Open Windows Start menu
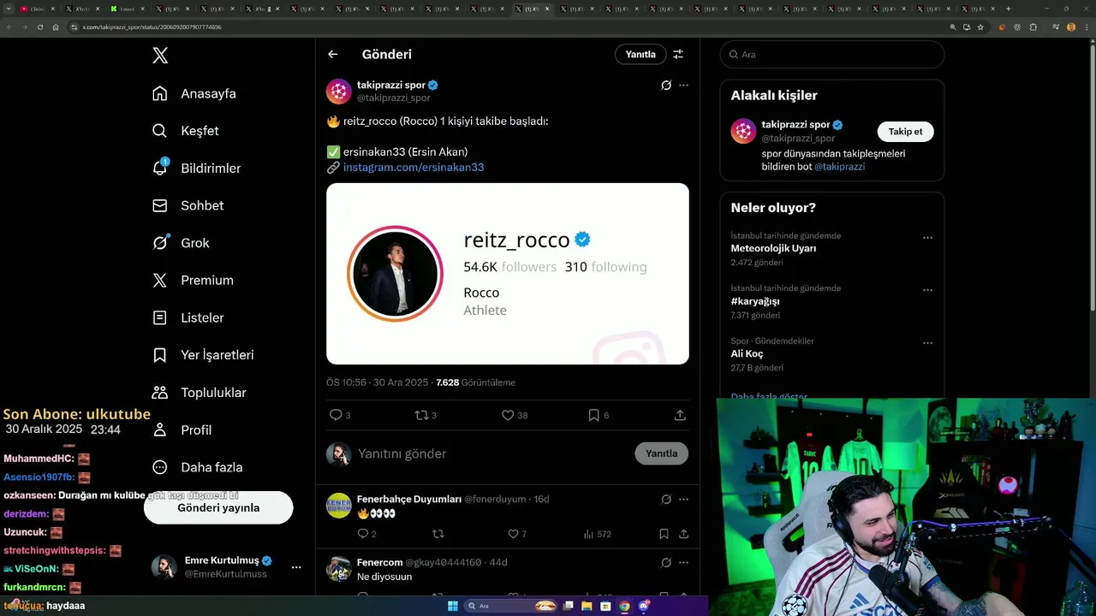Screen dimensions: 1096x616 coord(452,606)
